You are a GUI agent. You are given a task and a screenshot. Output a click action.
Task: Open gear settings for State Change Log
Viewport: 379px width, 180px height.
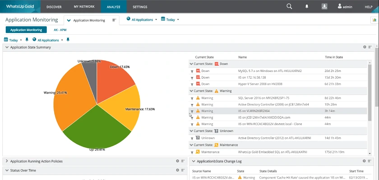click(x=365, y=161)
